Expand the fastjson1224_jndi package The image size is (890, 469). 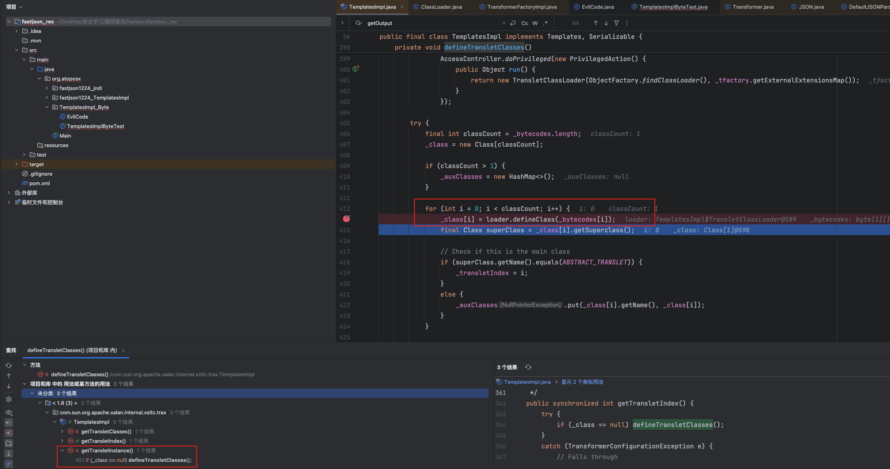pyautogui.click(x=47, y=88)
